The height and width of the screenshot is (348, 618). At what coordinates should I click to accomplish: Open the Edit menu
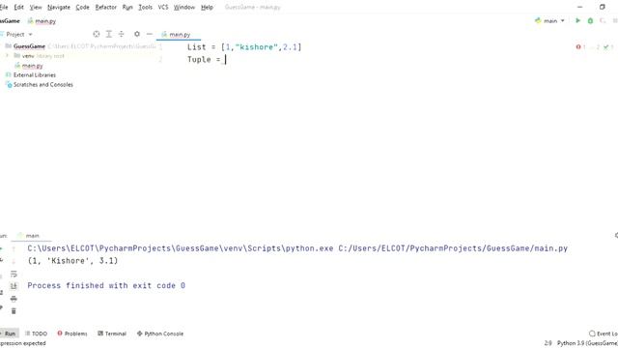click(19, 7)
